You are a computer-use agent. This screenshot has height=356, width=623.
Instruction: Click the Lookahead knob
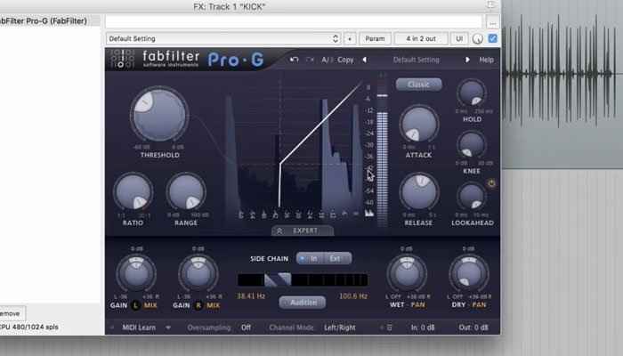point(472,196)
